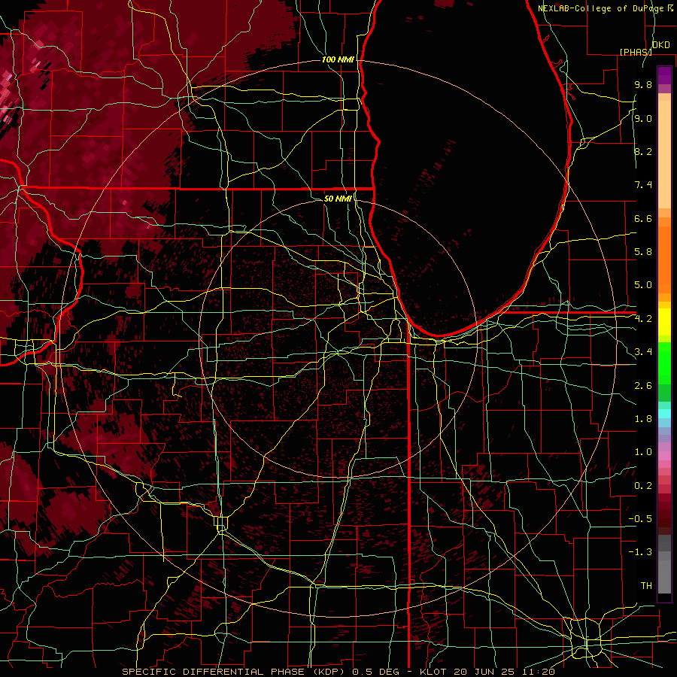Pick the yellow segment of the color bar
This screenshot has height=677, width=677.
(664, 322)
